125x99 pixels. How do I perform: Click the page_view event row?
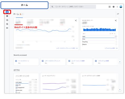[26, 85]
